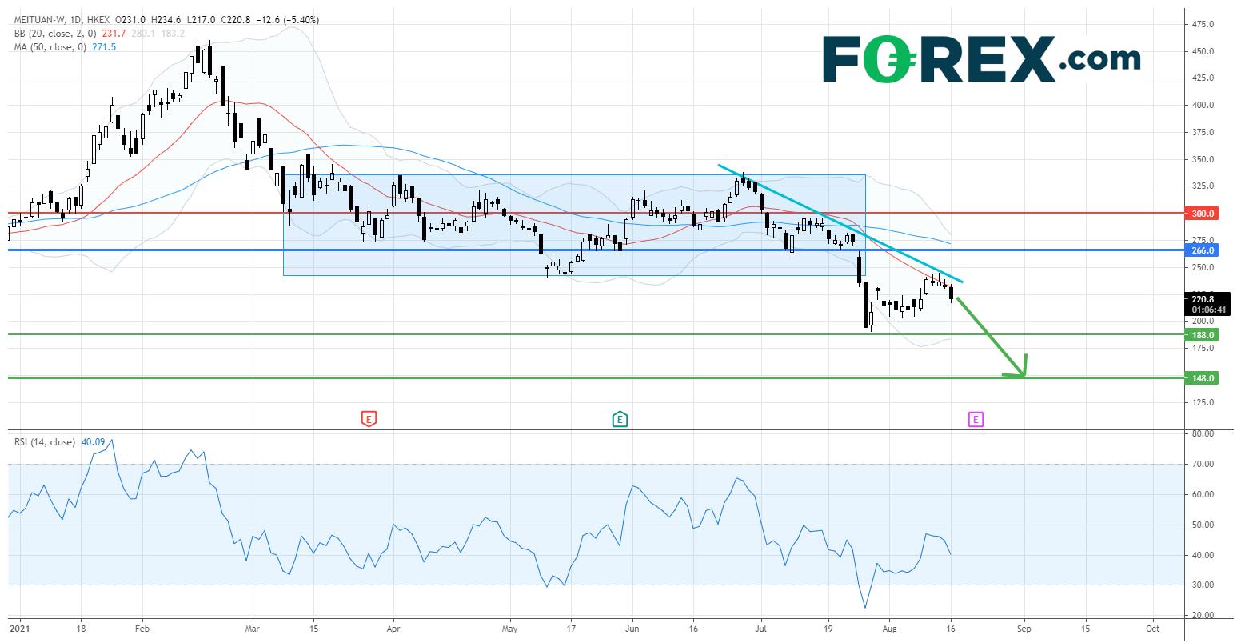This screenshot has width=1241, height=643.
Task: Click the May date on time axis
Action: (509, 630)
